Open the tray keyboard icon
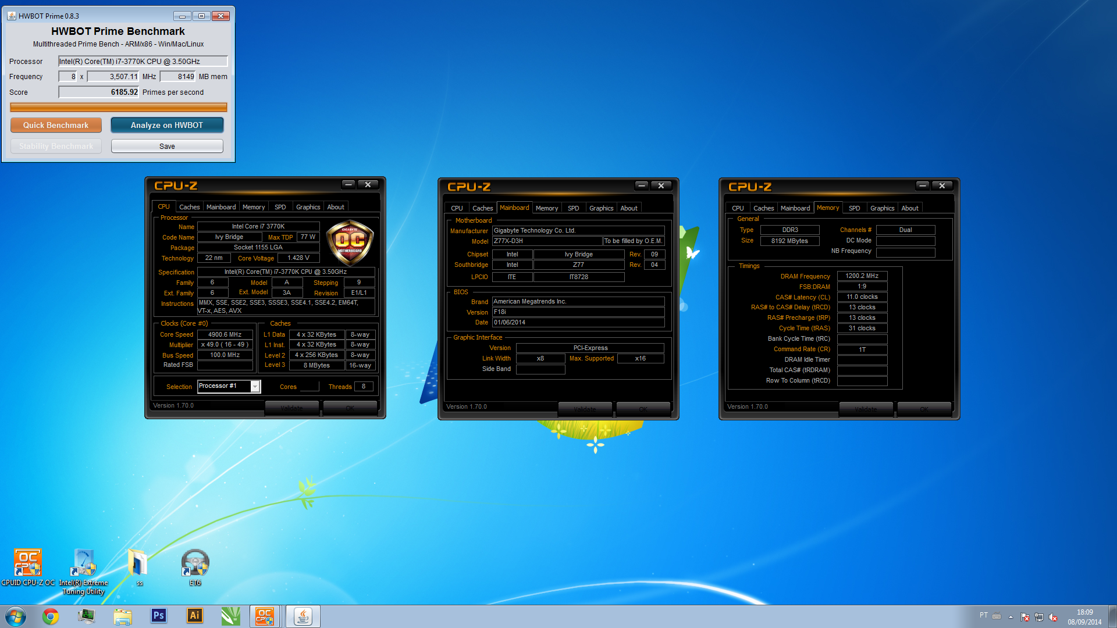This screenshot has width=1117, height=628. coord(997,616)
